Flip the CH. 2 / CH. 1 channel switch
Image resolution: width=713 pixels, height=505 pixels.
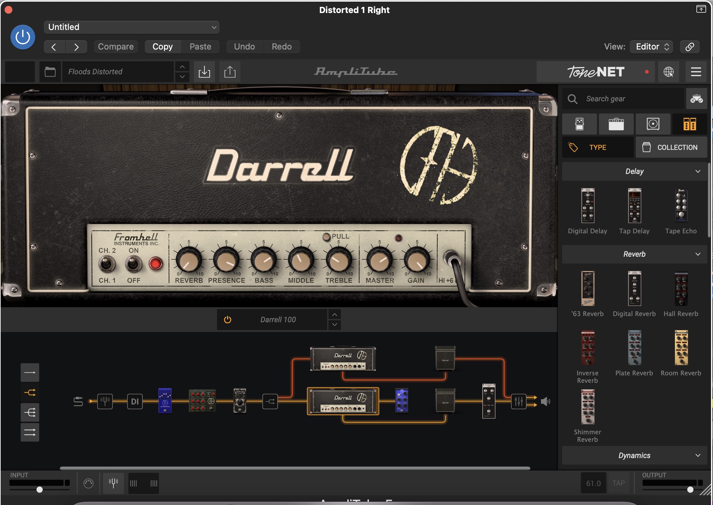(x=107, y=264)
